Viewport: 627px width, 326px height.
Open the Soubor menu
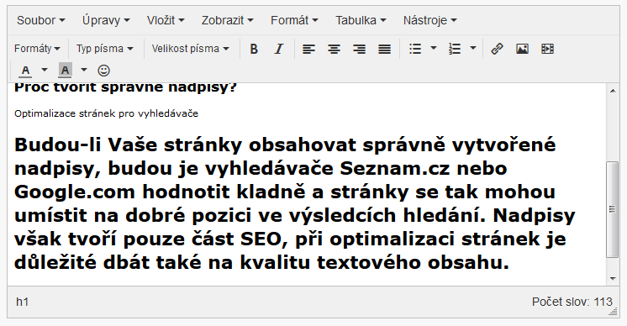(x=41, y=20)
